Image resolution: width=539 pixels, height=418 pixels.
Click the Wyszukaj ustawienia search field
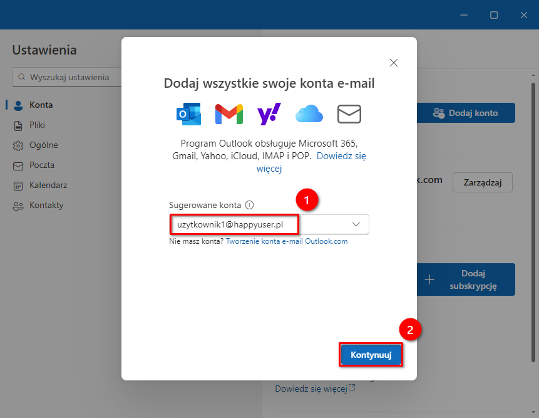(x=67, y=77)
